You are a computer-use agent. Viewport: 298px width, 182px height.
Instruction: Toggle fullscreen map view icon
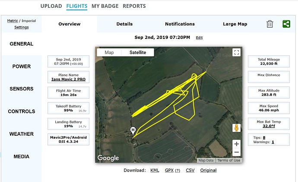[236, 52]
